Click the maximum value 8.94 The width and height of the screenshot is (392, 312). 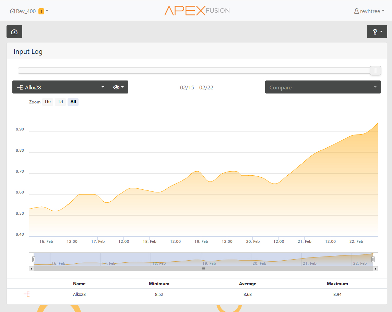pyautogui.click(x=337, y=295)
